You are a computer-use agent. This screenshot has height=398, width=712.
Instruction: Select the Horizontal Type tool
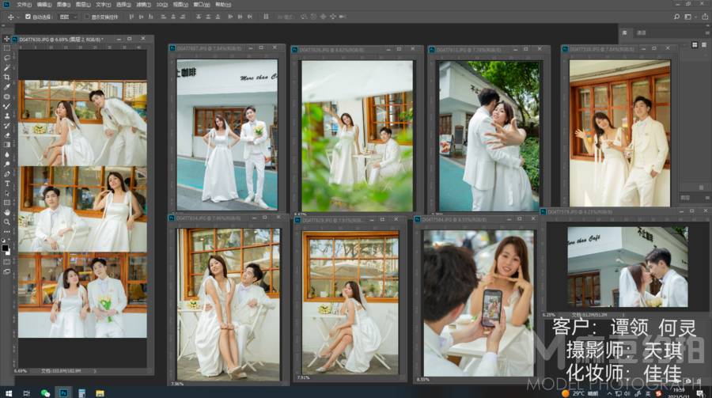tap(7, 183)
